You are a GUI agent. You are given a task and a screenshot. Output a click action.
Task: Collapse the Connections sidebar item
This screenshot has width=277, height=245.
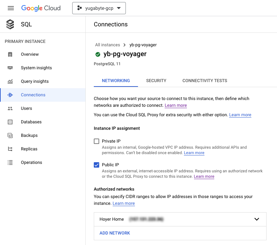[33, 95]
